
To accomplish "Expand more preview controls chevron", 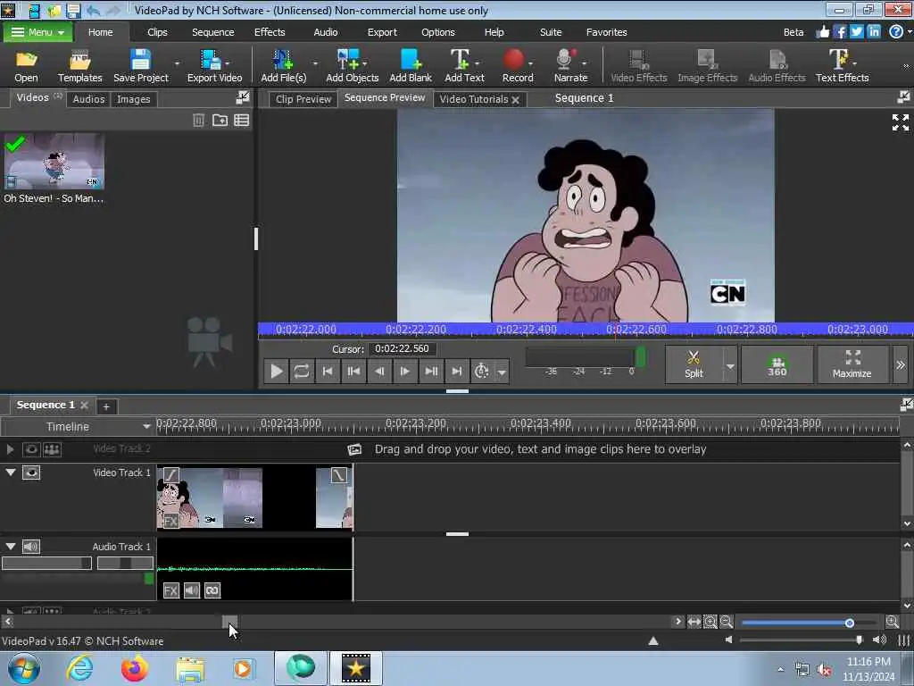I will [x=901, y=364].
